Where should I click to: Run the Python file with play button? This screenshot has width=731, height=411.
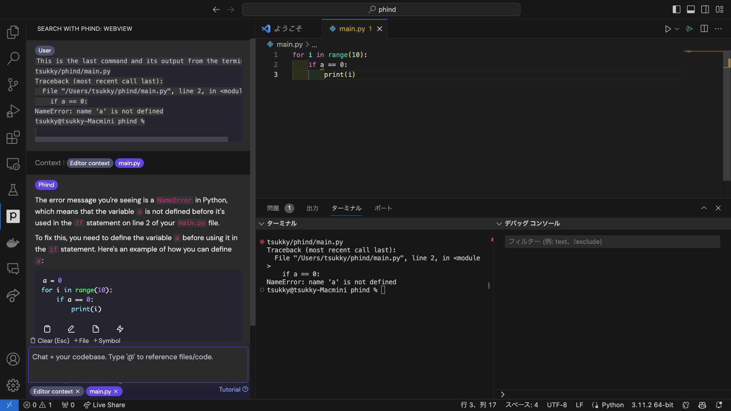click(668, 29)
